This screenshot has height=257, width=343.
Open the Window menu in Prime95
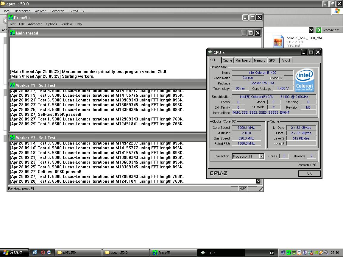(66, 24)
